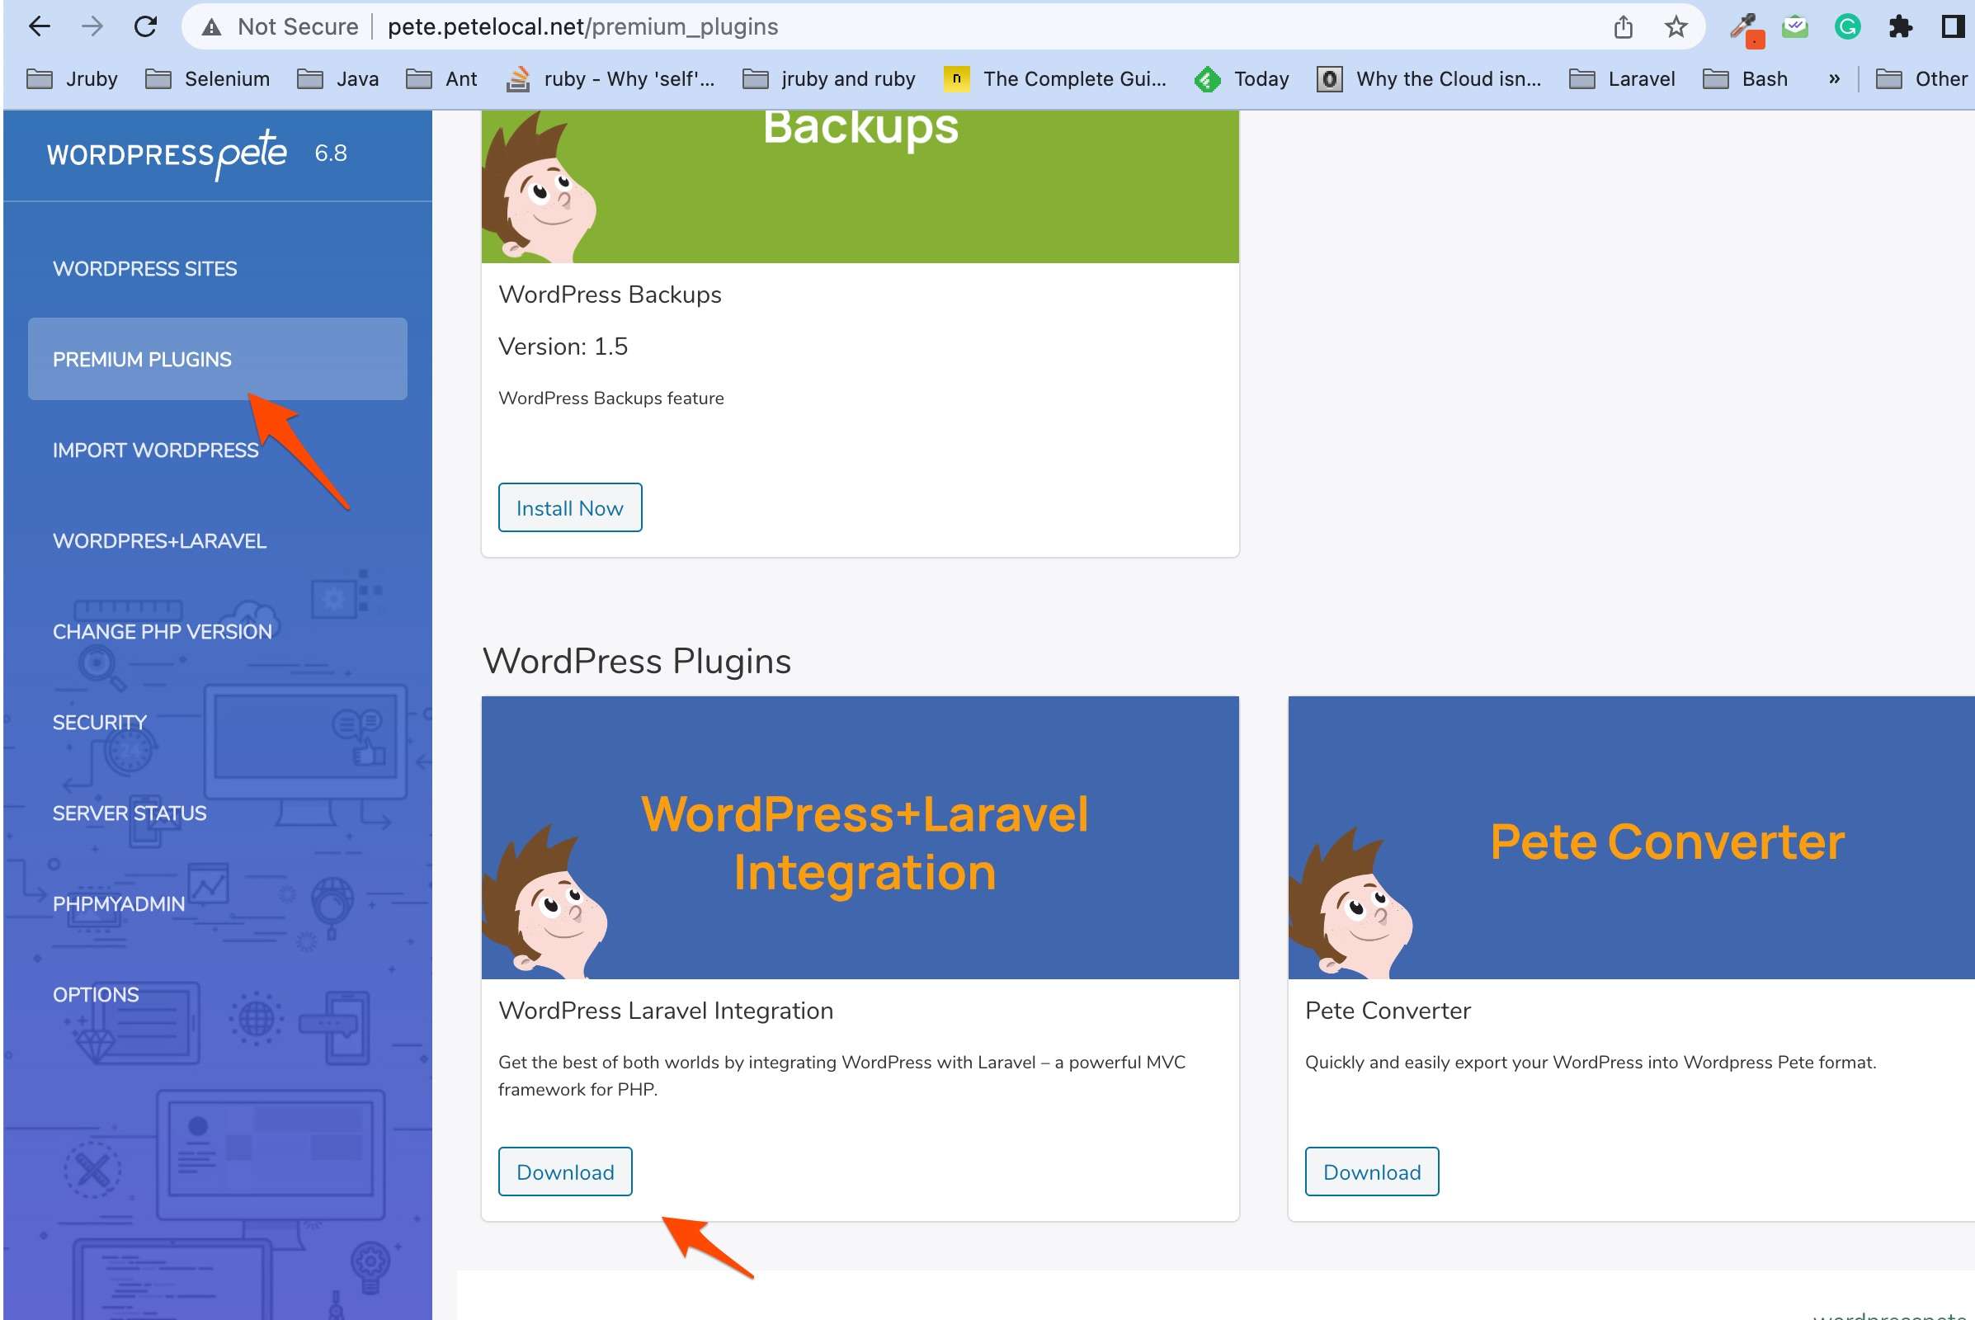Reload the page with refresh icon
The image size is (1975, 1320).
click(x=146, y=27)
